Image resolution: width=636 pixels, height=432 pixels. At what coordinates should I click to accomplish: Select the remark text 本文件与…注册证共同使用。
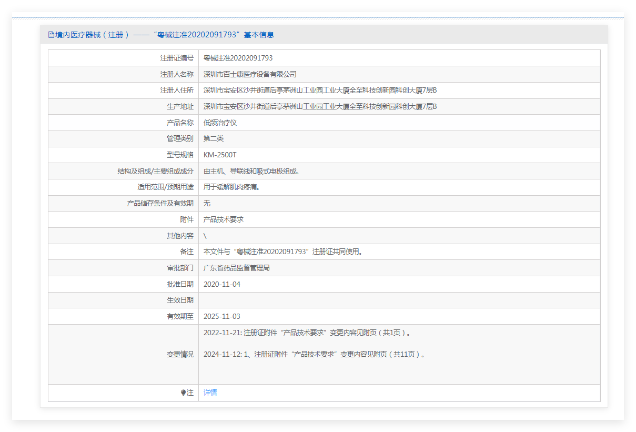(283, 252)
